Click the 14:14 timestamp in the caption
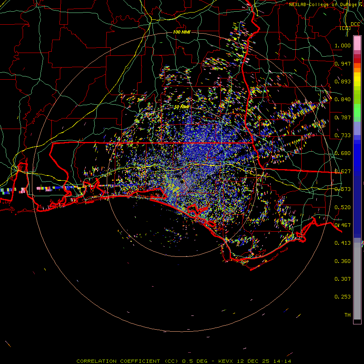The image size is (364, 364). pyautogui.click(x=282, y=361)
